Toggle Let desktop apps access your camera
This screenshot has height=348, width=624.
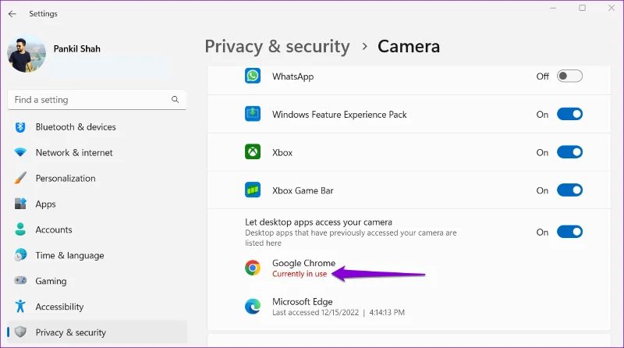pos(569,232)
